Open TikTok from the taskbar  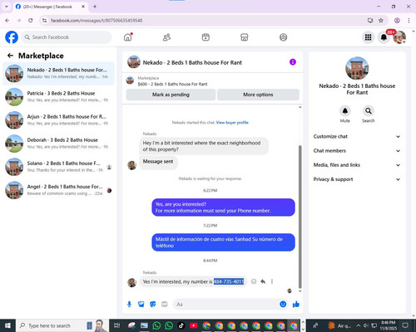[x=181, y=325]
